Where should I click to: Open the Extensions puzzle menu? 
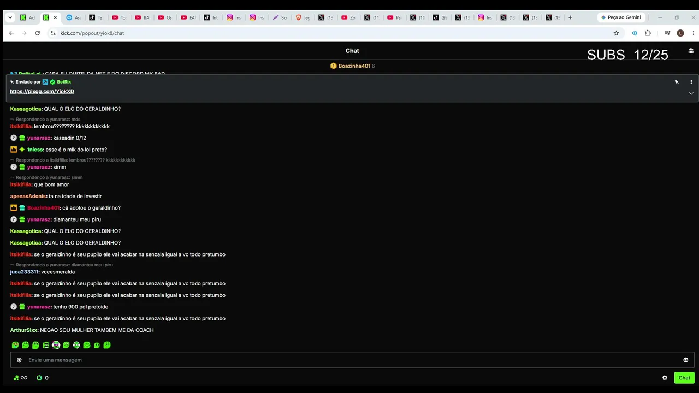point(648,33)
